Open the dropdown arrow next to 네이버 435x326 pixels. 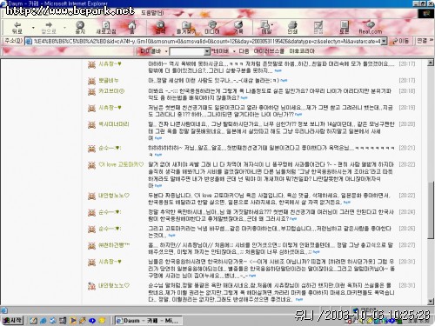coord(234,51)
